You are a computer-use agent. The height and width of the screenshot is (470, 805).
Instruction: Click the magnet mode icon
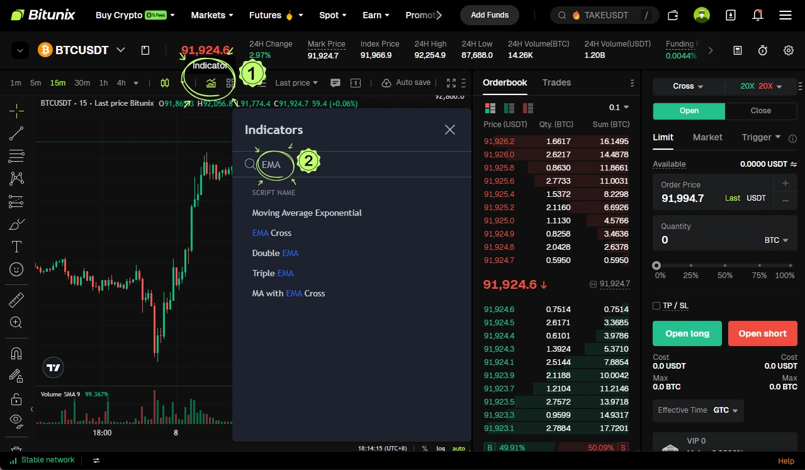16,354
